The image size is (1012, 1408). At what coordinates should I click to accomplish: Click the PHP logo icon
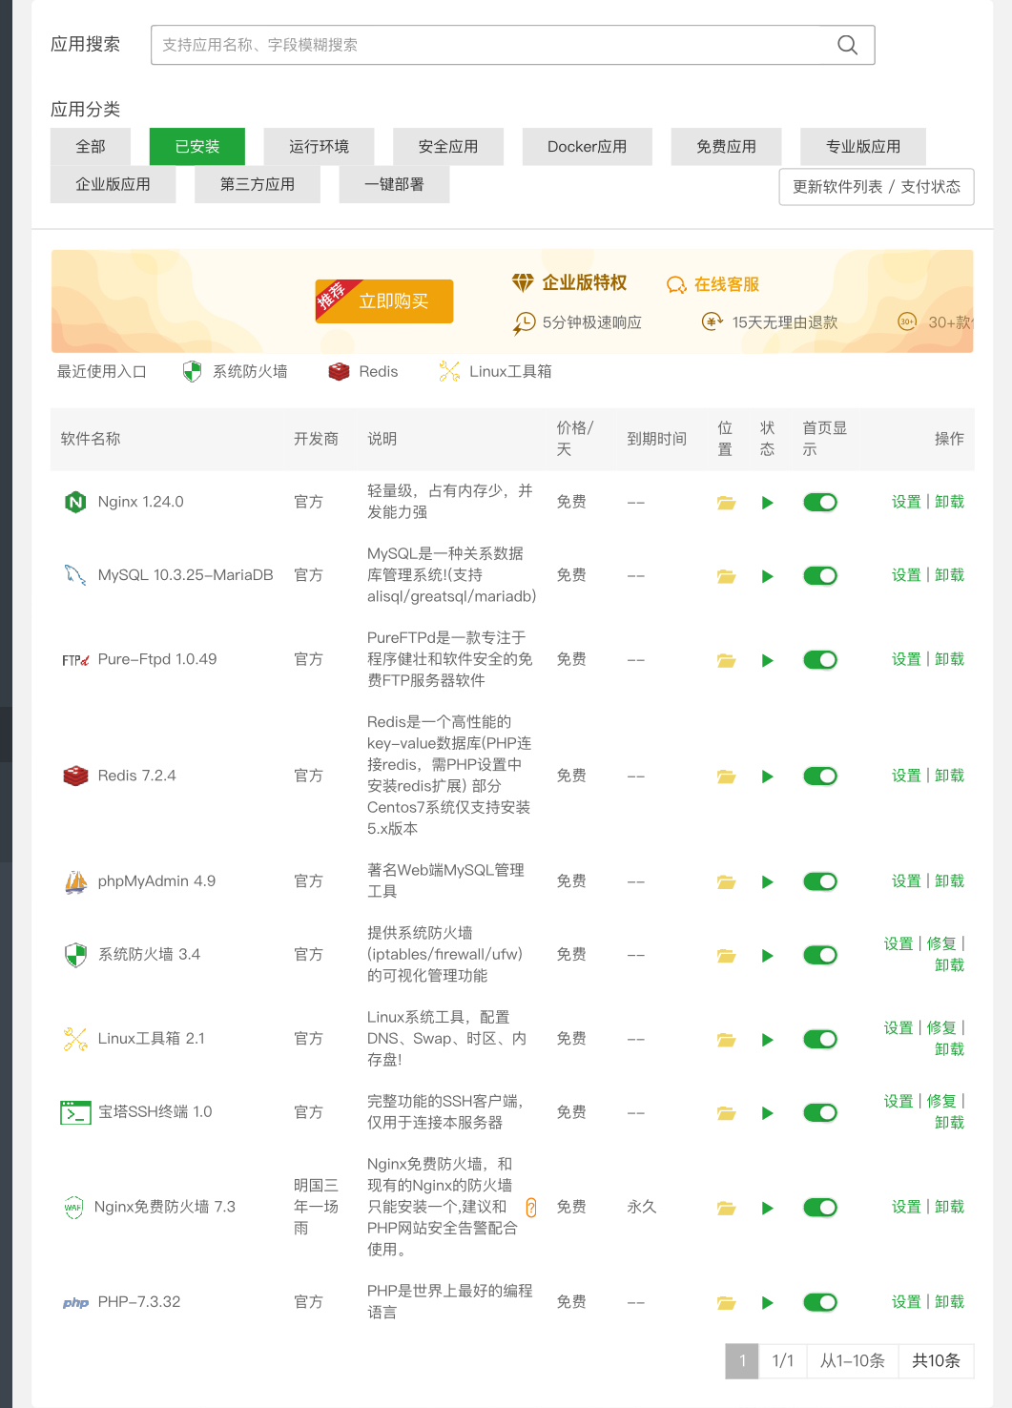click(x=75, y=1302)
